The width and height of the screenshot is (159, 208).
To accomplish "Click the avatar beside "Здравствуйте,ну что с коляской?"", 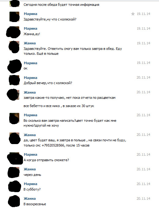I will click(x=14, y=17).
